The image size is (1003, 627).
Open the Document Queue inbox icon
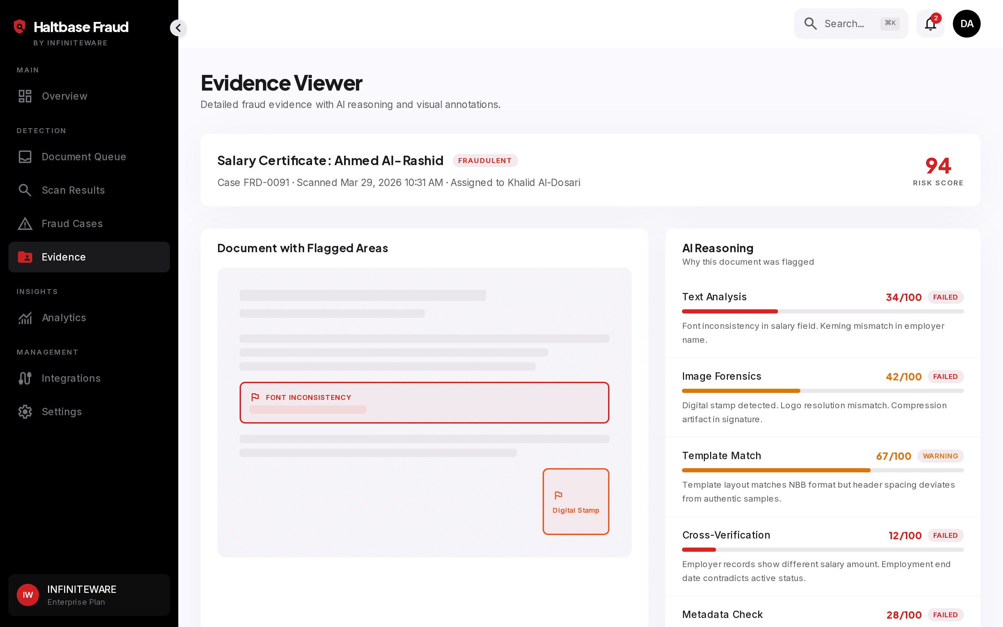[x=25, y=157]
